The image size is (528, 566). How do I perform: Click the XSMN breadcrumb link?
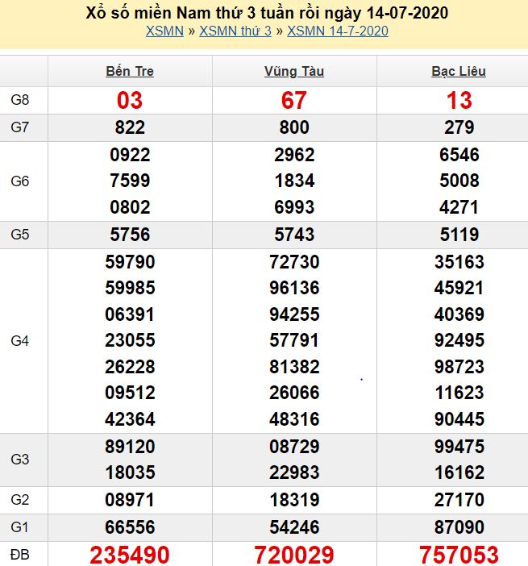point(164,31)
